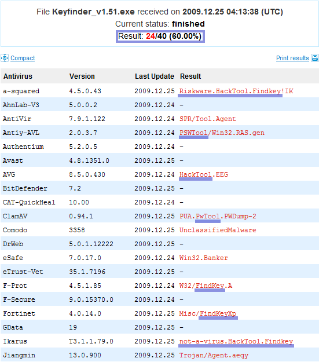The height and width of the screenshot is (362, 319).
Task: Click UnclassifiedMalware in the Comodo row
Action: point(218,230)
